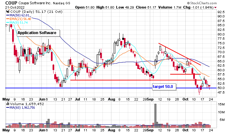230x133 pixels.
Task: Click the 62.5 price axis label
Action: click(221, 66)
